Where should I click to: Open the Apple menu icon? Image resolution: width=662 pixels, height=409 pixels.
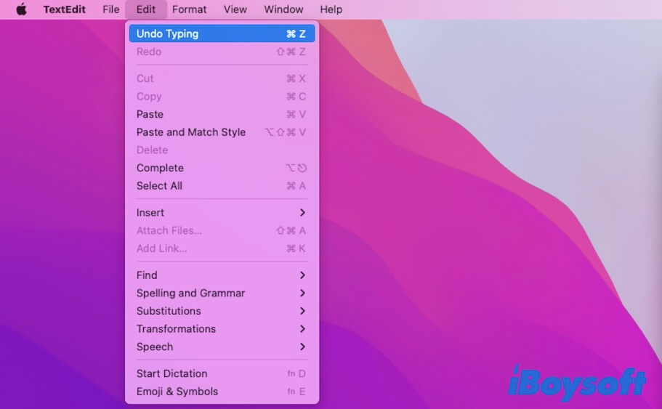[21, 9]
